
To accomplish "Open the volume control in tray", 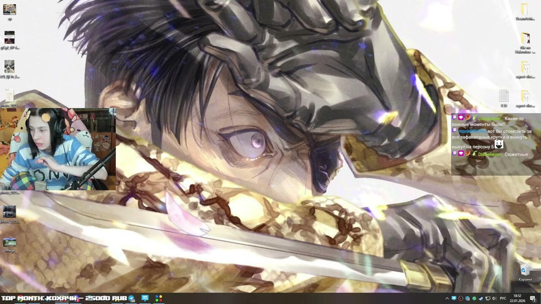I will (x=495, y=299).
